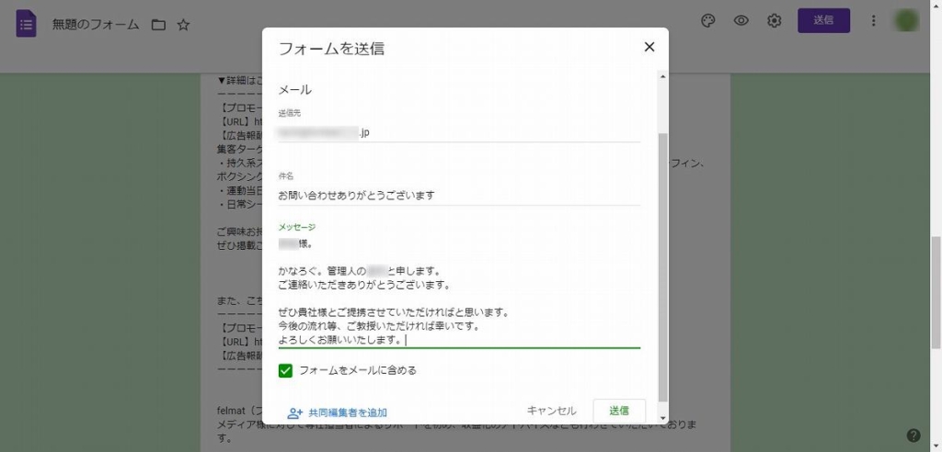
Task: Open the settings gear in the header
Action: pyautogui.click(x=775, y=21)
